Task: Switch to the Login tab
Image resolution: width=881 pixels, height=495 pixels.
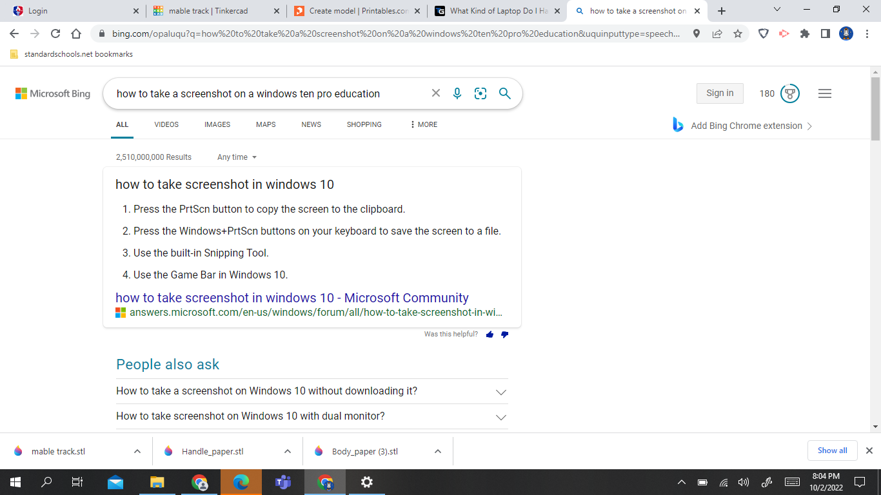Action: (74, 11)
